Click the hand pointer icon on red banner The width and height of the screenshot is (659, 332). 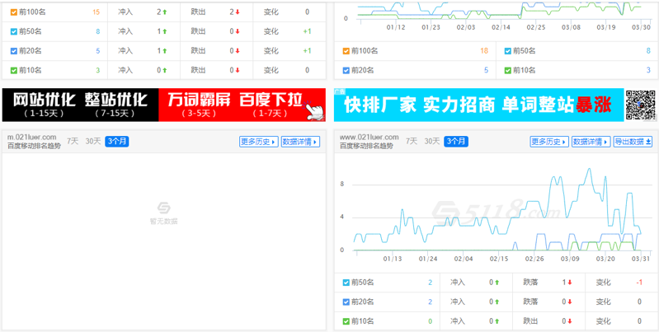pyautogui.click(x=314, y=110)
